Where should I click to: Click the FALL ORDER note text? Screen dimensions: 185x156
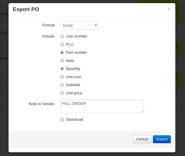[74, 104]
